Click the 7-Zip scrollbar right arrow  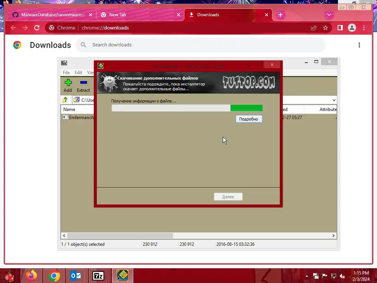[334, 235]
